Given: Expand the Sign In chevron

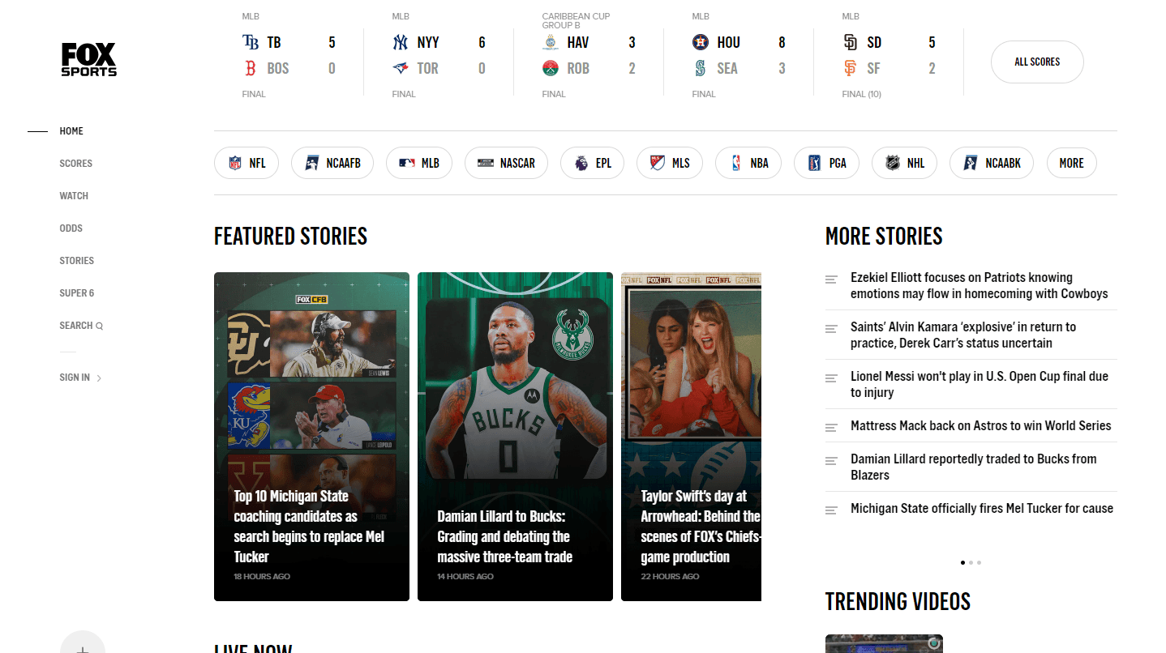Looking at the screenshot, I should pyautogui.click(x=99, y=378).
